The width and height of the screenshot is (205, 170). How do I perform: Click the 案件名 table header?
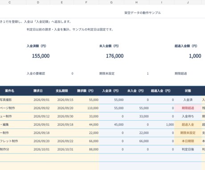pos(9,91)
